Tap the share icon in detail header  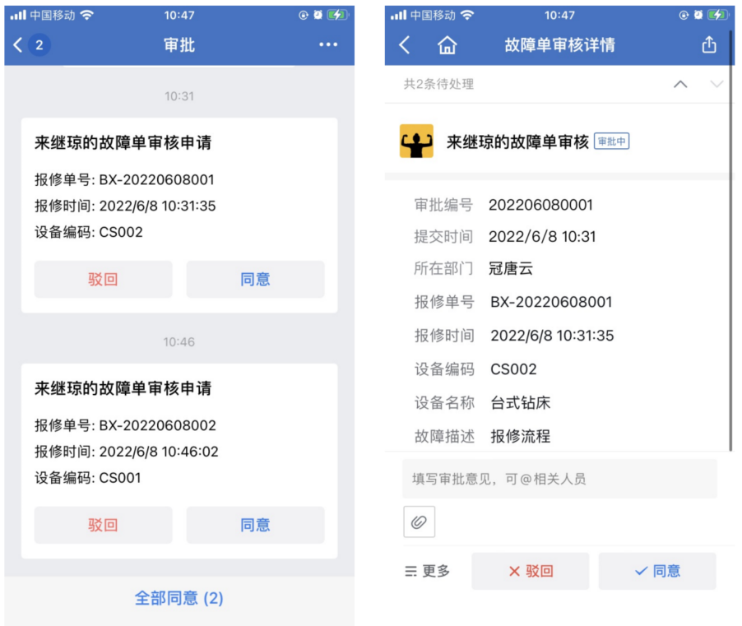tap(708, 44)
